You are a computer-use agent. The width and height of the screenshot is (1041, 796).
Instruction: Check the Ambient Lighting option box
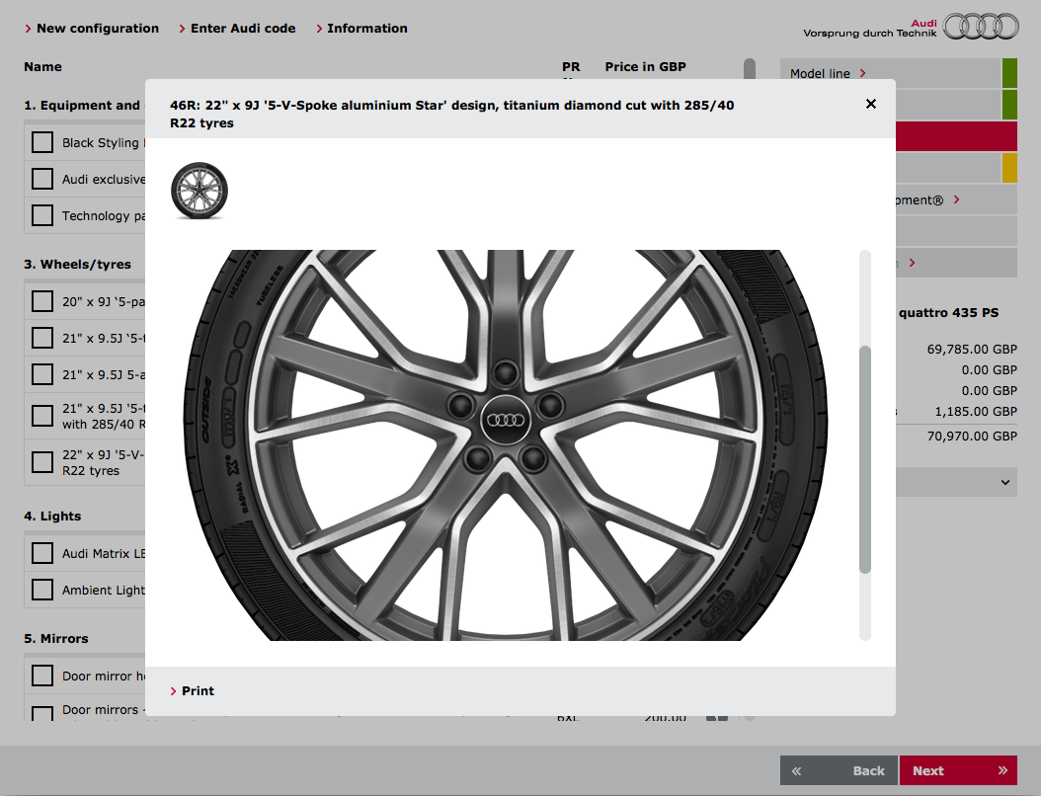click(x=42, y=590)
